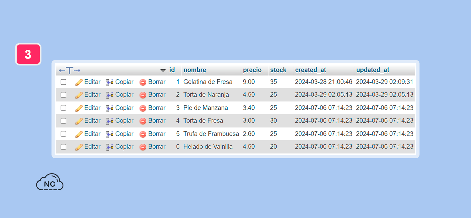471x218 pixels.
Task: Sort by the stock column header
Action: 279,70
